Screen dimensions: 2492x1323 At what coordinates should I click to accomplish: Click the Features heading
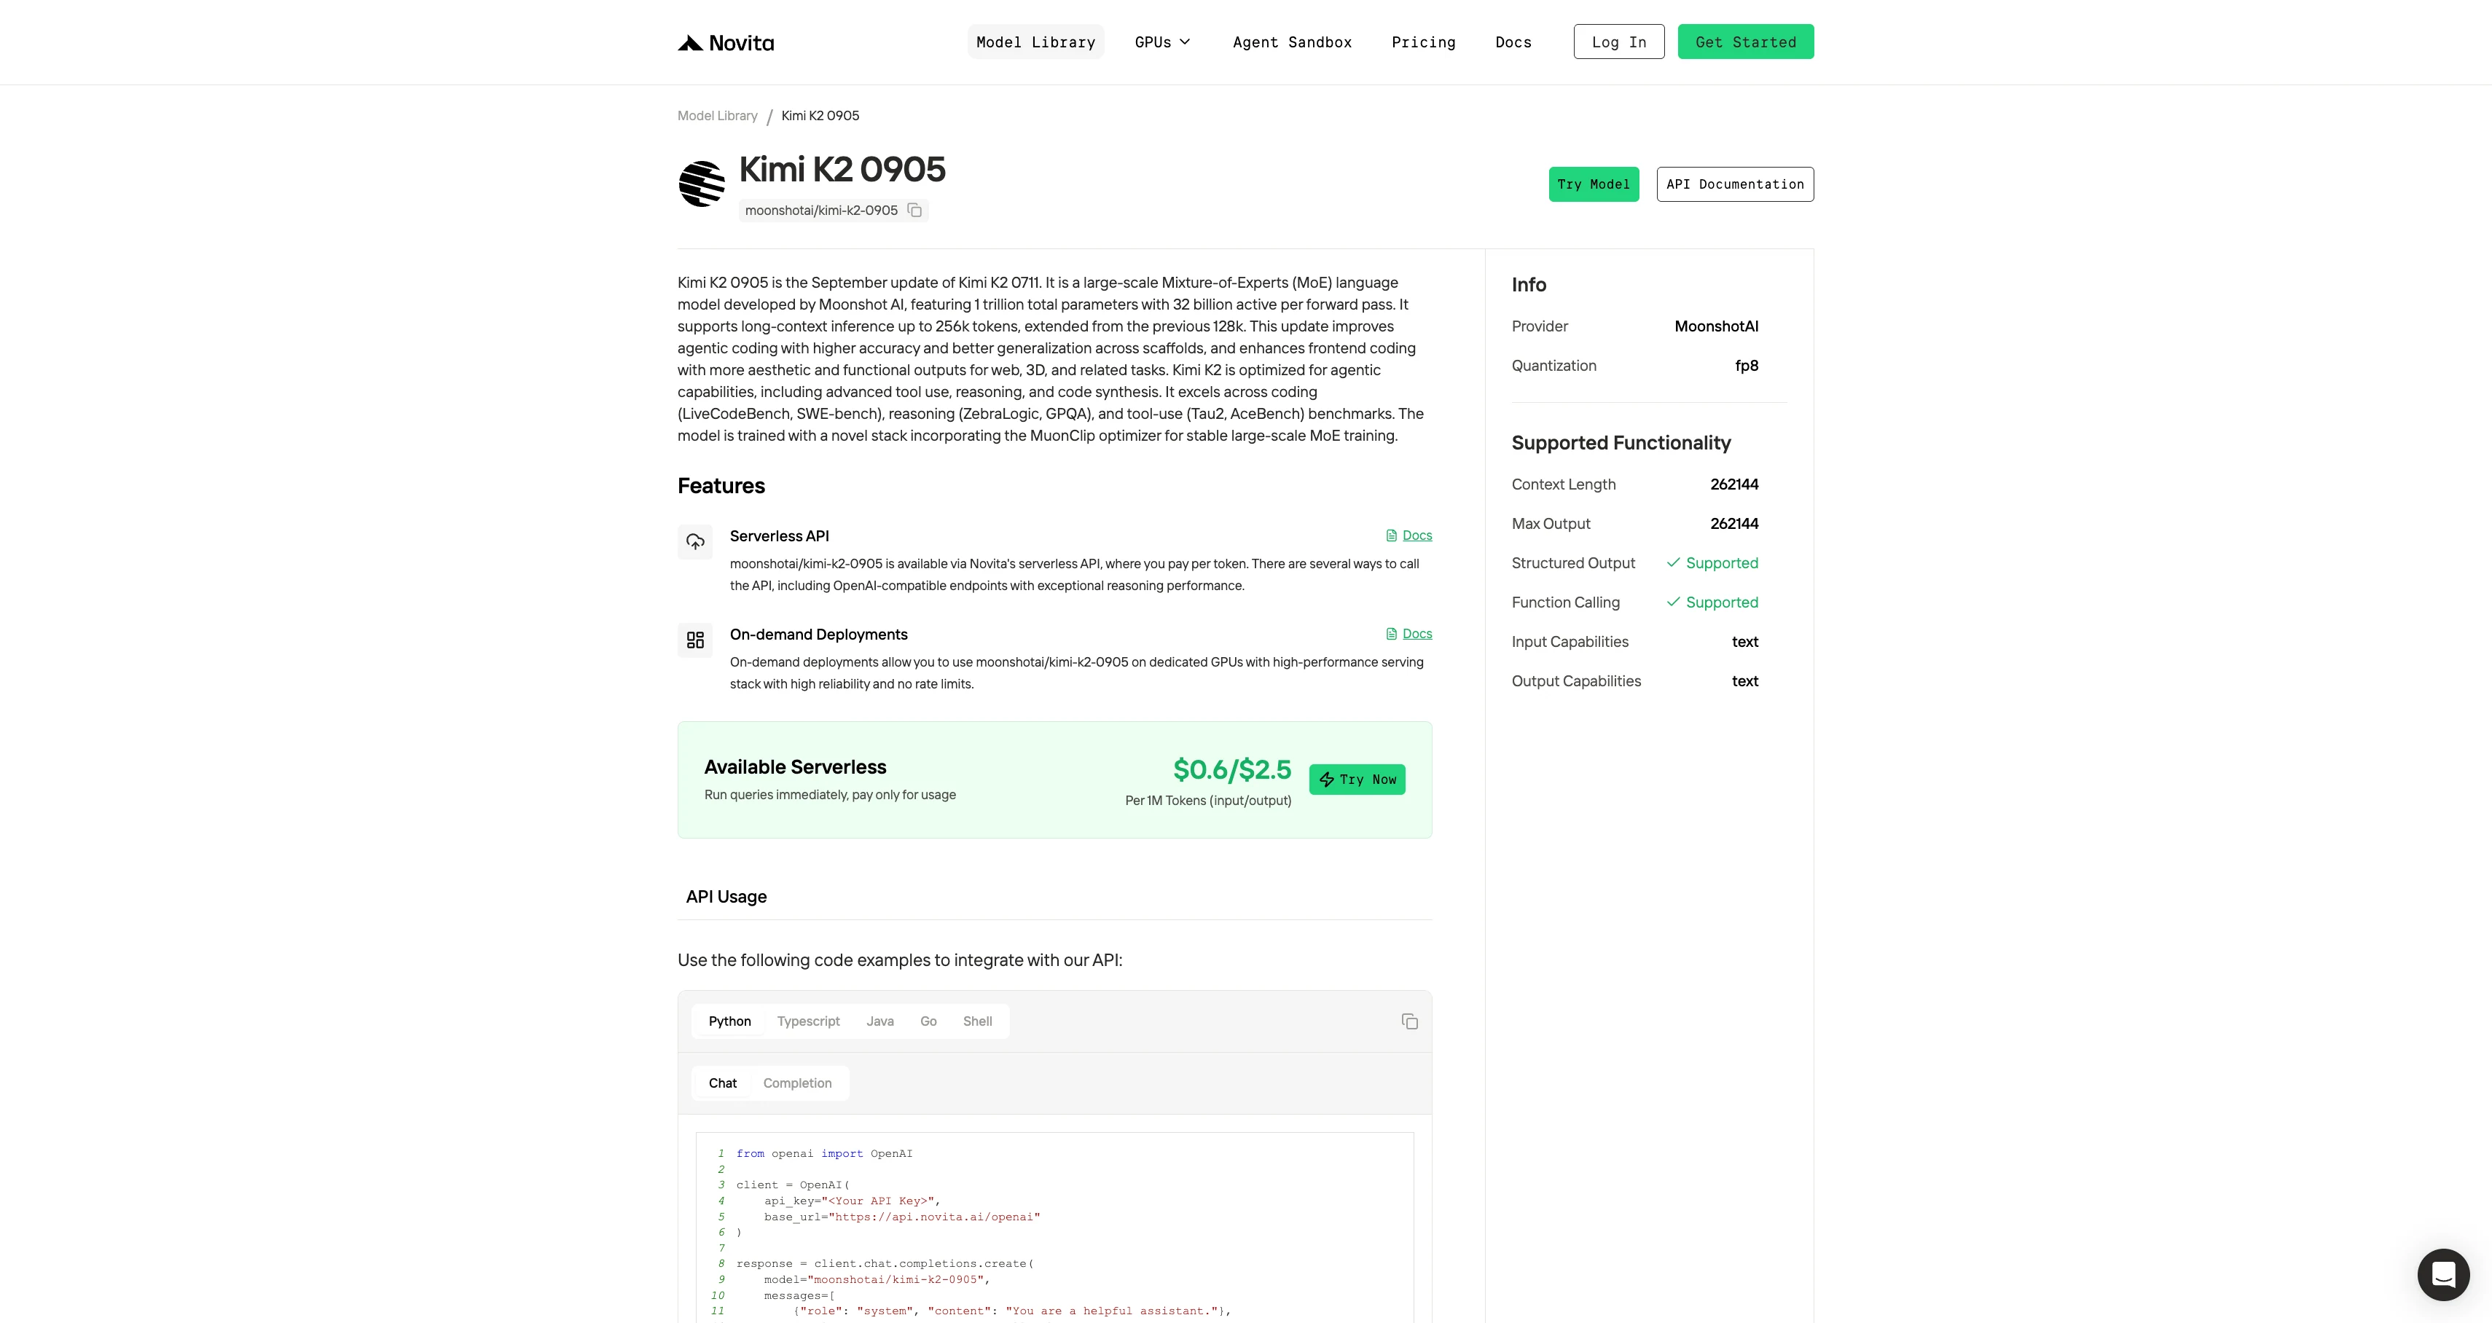(721, 487)
